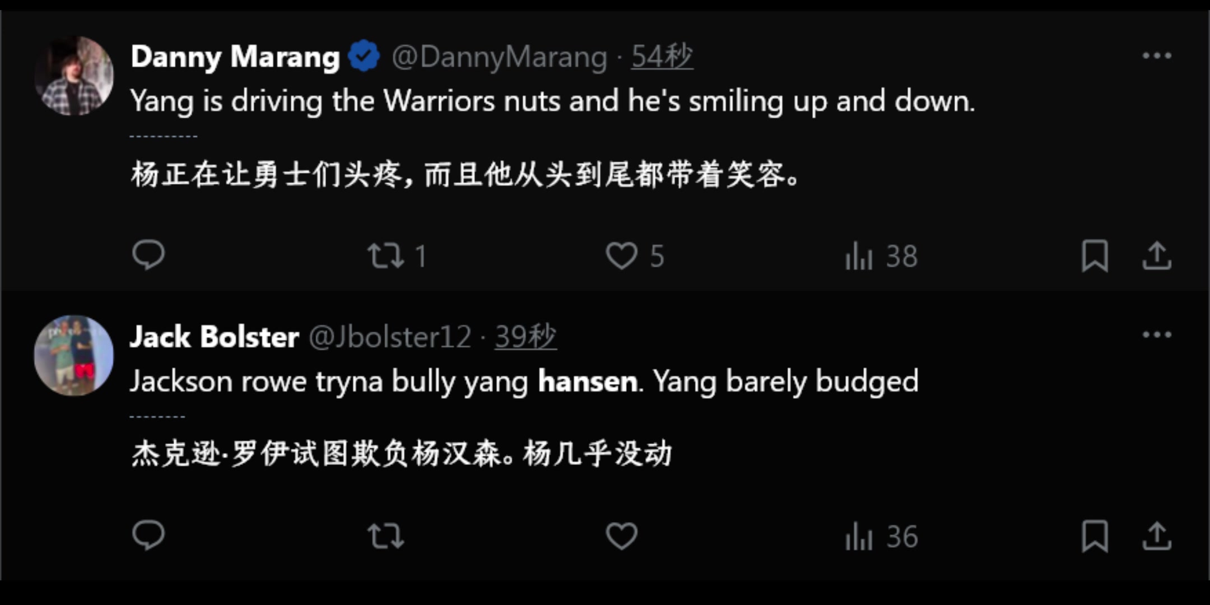Like Danny Marang's tweet about Yang
Viewport: 1210px width, 605px height.
[622, 256]
